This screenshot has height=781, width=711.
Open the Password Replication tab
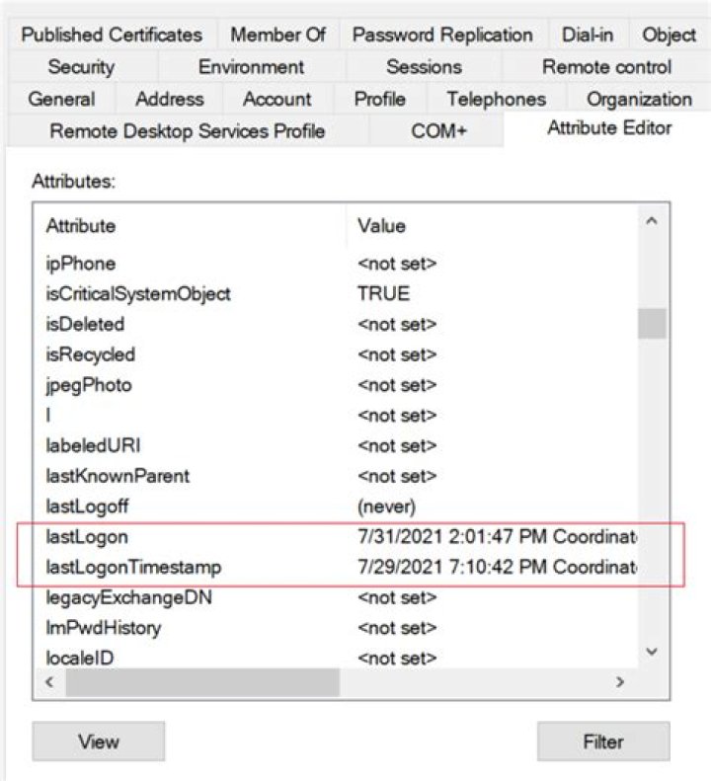[x=440, y=35]
